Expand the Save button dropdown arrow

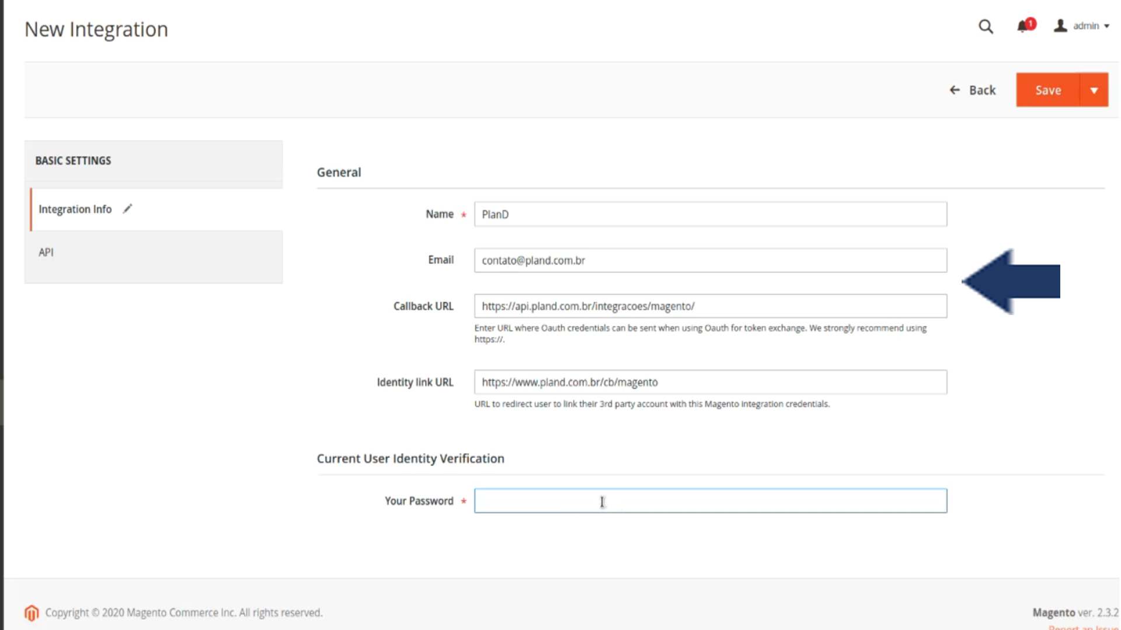point(1094,90)
